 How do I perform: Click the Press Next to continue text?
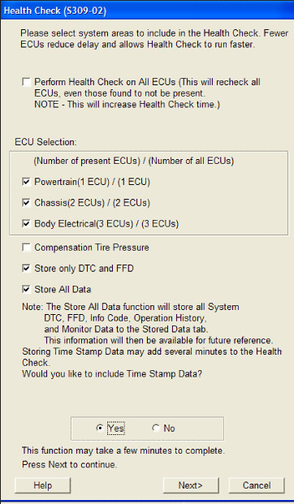coord(70,464)
